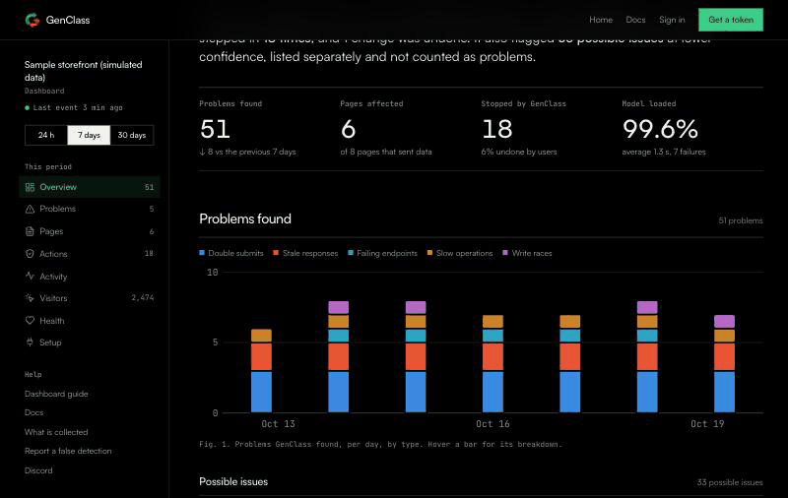Open Problems in the sidebar

point(90,209)
